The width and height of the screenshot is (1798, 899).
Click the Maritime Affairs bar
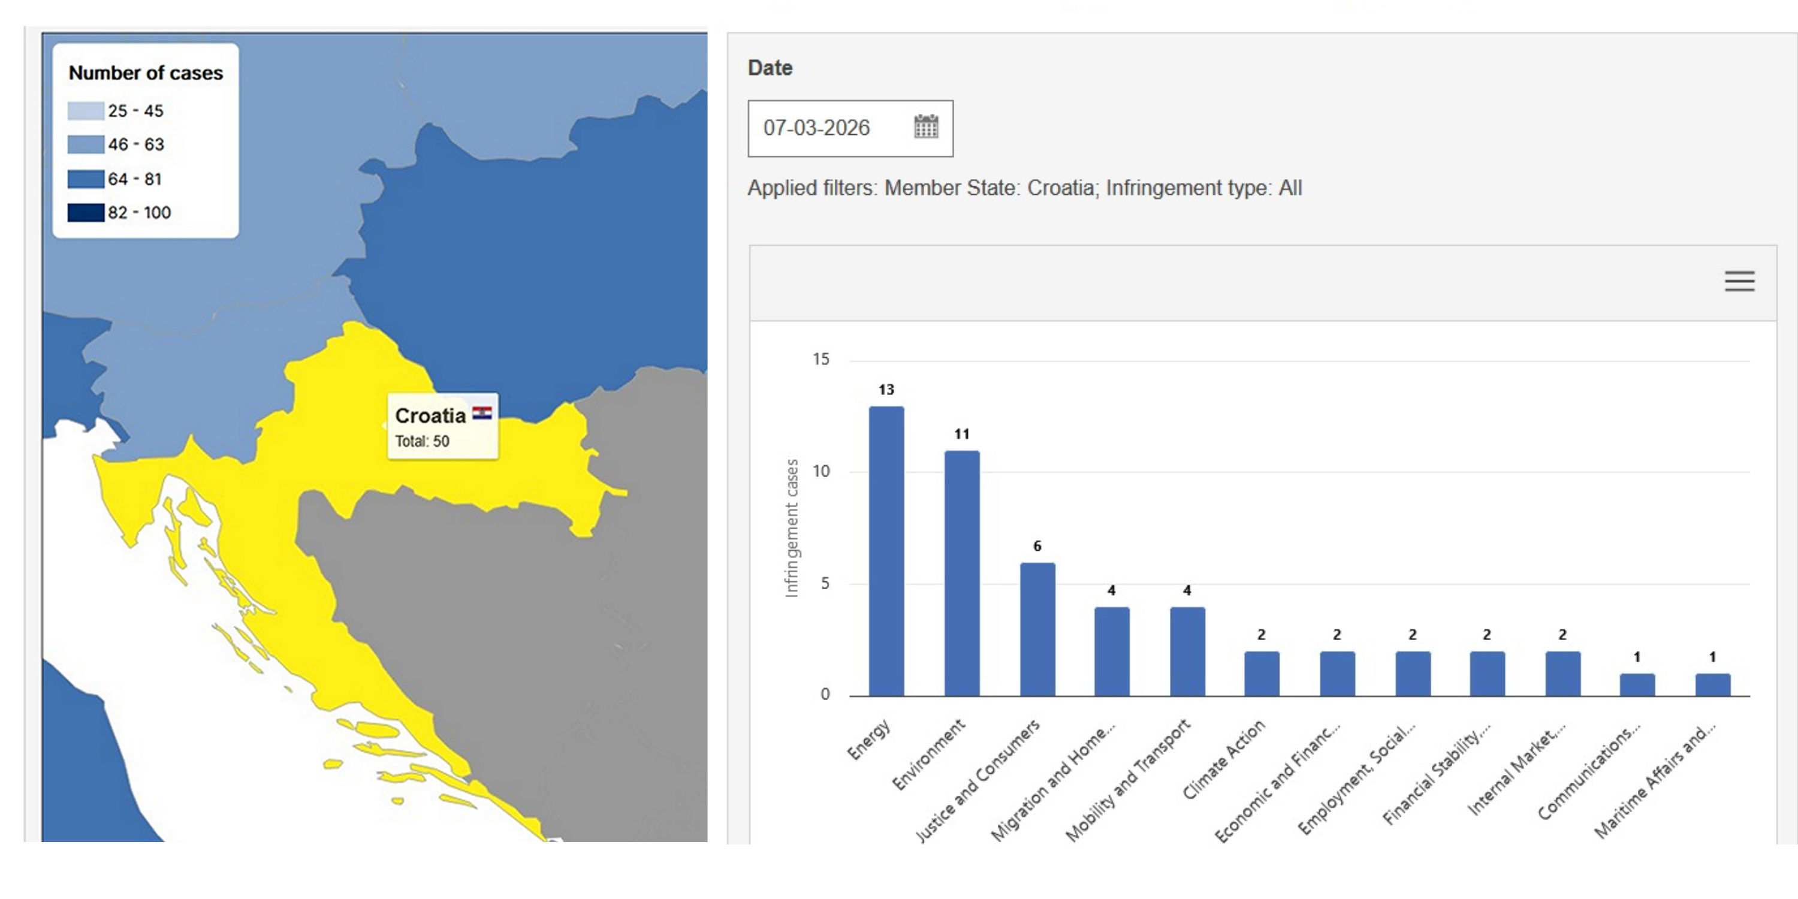pos(1712,684)
